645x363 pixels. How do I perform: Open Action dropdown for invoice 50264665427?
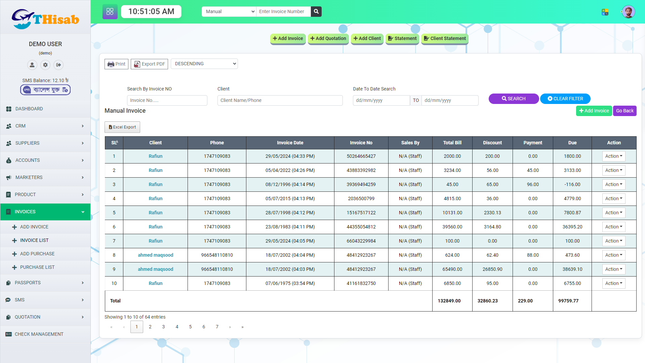613,156
